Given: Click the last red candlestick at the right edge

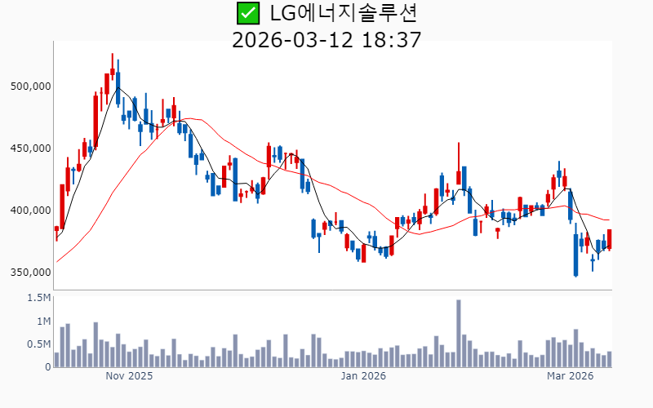Looking at the screenshot, I should click(x=609, y=239).
